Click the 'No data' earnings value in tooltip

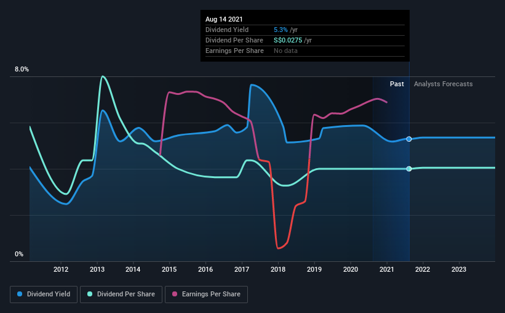285,51
